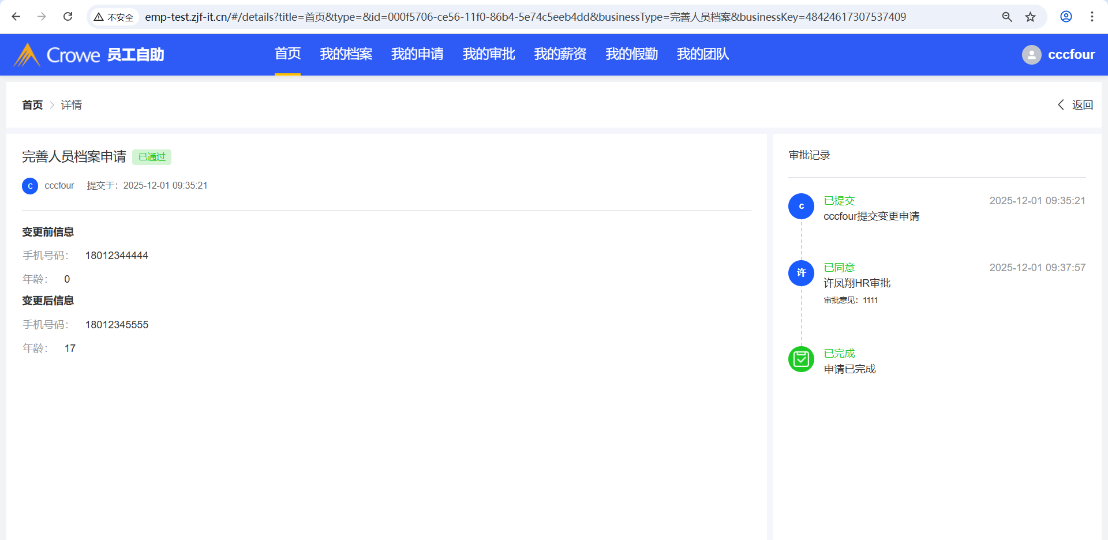Open the 我的档案 navigation tab

pyautogui.click(x=346, y=54)
